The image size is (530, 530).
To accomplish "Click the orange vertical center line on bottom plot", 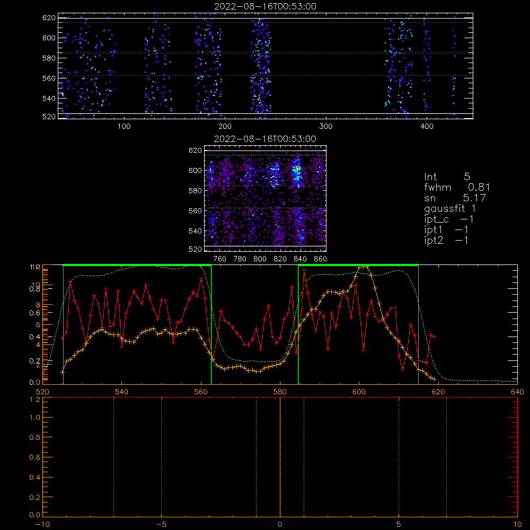I will click(x=280, y=457).
